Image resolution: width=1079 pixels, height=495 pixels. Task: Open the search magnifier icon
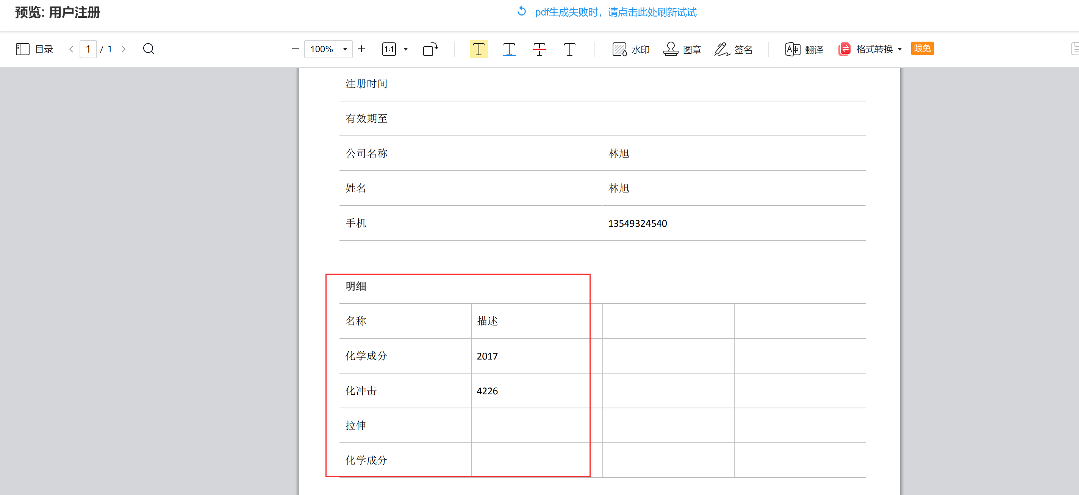(x=149, y=49)
